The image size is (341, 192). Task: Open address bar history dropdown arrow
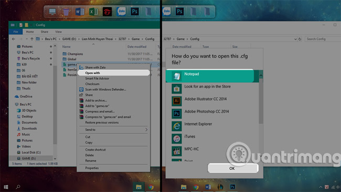(295, 39)
